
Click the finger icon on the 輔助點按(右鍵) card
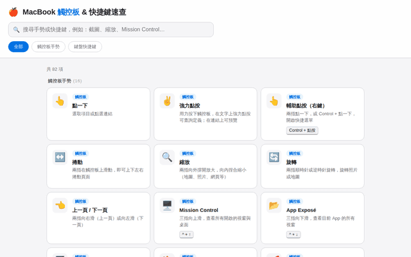(x=274, y=101)
